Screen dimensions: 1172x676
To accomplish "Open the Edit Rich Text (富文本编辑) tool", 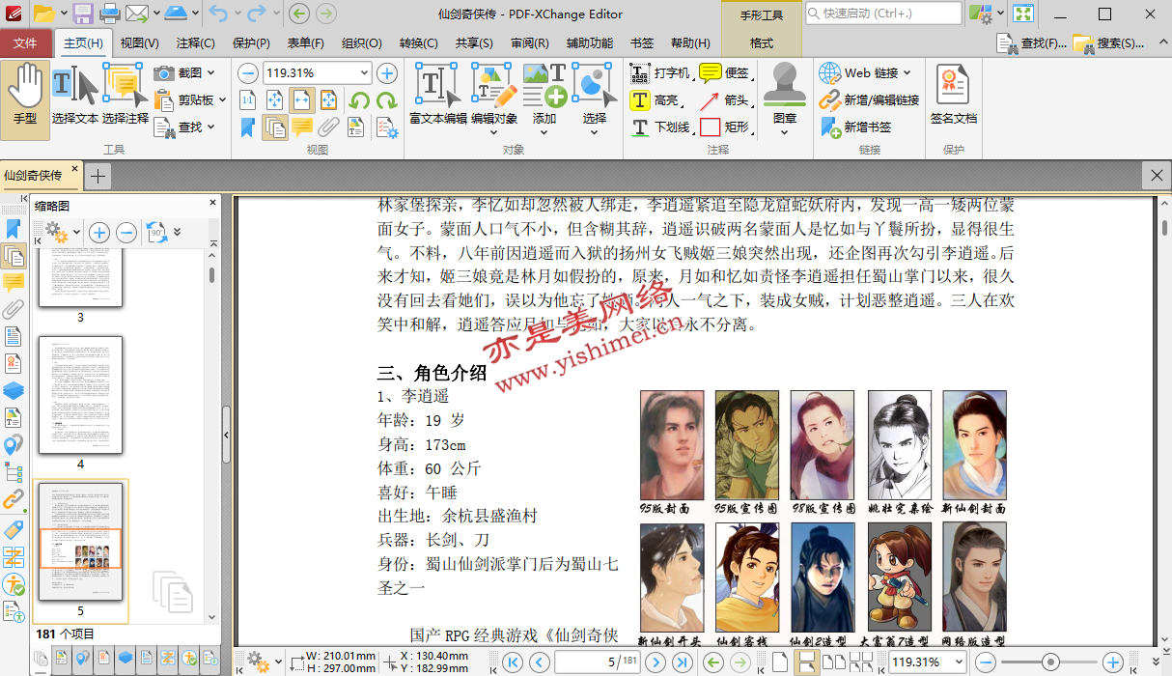I will tap(438, 95).
